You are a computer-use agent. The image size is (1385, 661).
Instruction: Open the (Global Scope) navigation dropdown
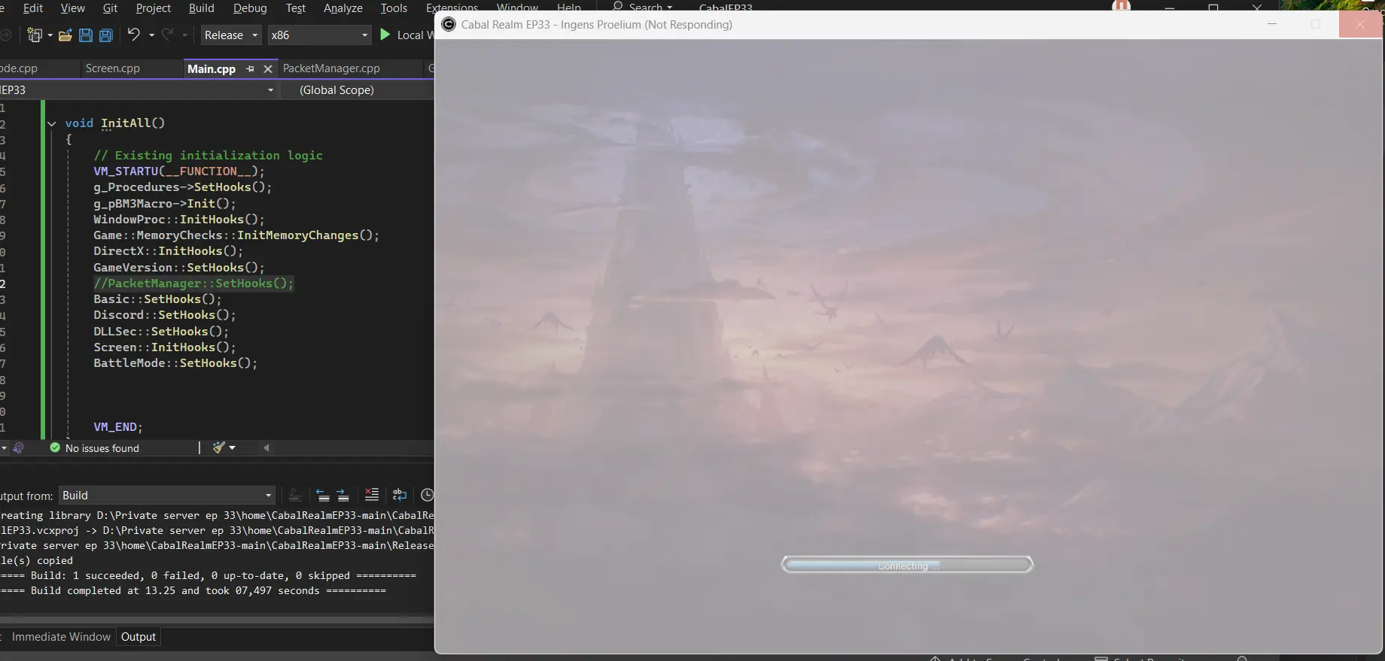tap(358, 90)
